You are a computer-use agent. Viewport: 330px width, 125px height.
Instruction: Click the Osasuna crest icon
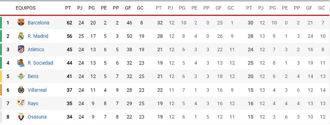(x=21, y=117)
